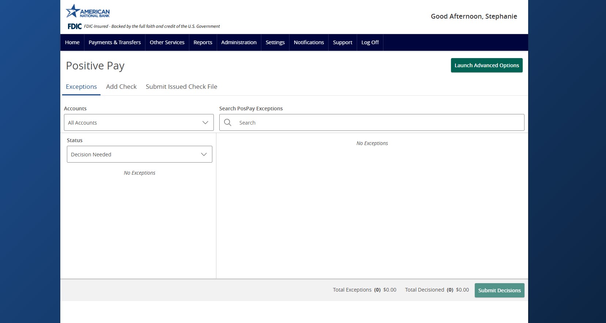Click the Submit Decisions button
606x323 pixels.
[499, 290]
